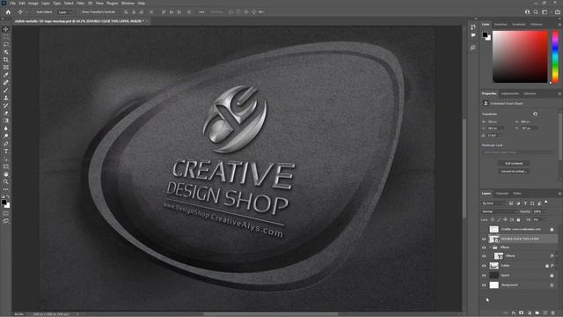The image size is (563, 317).
Task: Select the Move tool in left toolbar
Action: [x=6, y=29]
